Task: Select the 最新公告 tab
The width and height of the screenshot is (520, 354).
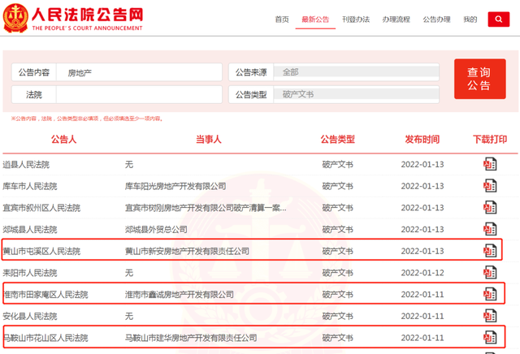Action: coord(315,19)
